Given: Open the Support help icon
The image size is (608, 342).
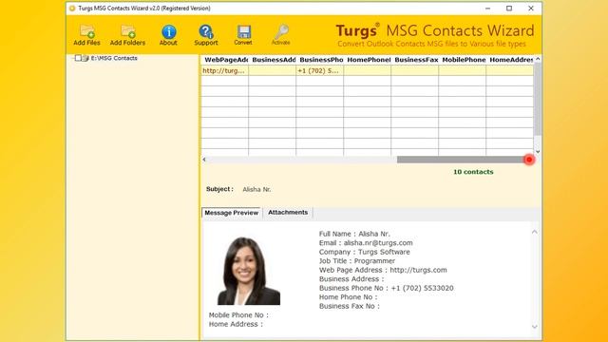Looking at the screenshot, I should (206, 34).
